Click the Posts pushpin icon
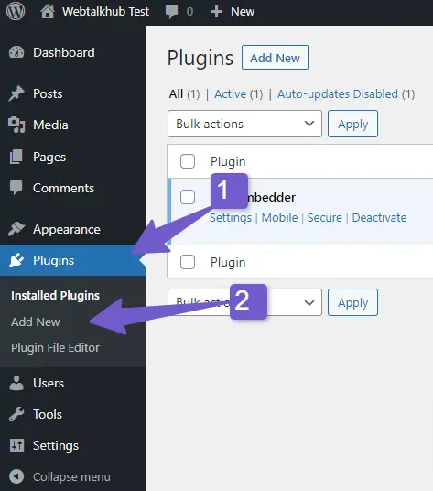 click(16, 93)
